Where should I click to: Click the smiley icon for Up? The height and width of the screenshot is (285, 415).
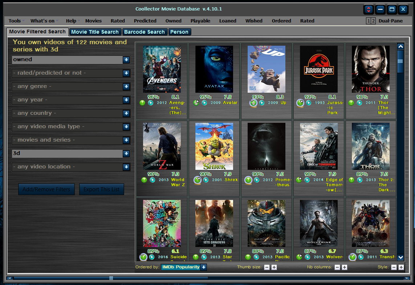tap(253, 103)
